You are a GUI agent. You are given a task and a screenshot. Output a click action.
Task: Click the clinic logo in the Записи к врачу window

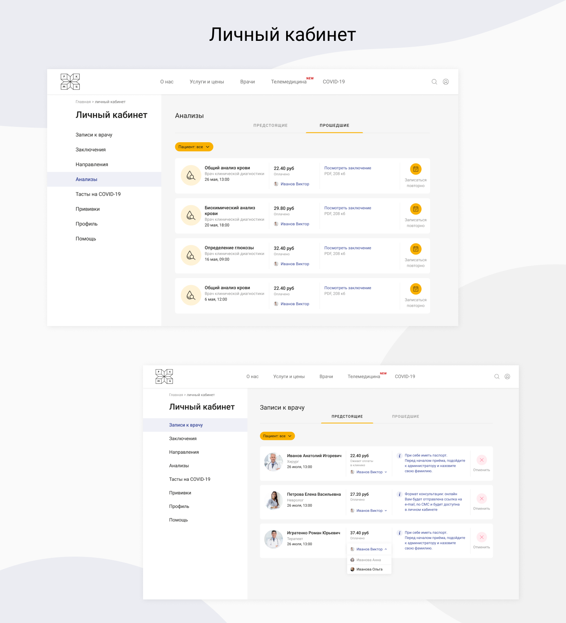tap(164, 376)
